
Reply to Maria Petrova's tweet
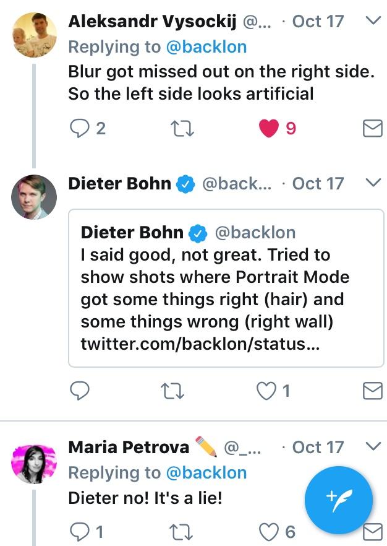[x=79, y=531]
